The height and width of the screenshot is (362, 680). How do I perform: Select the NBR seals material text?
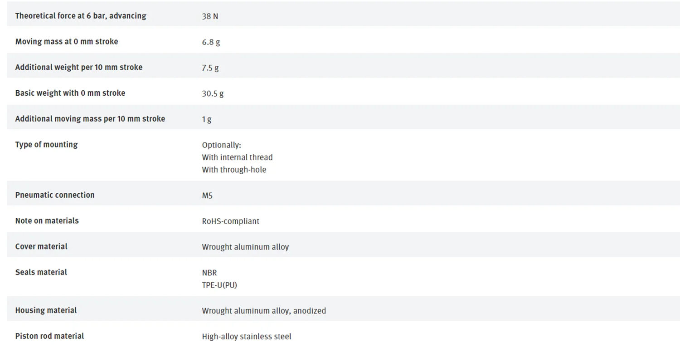209,273
